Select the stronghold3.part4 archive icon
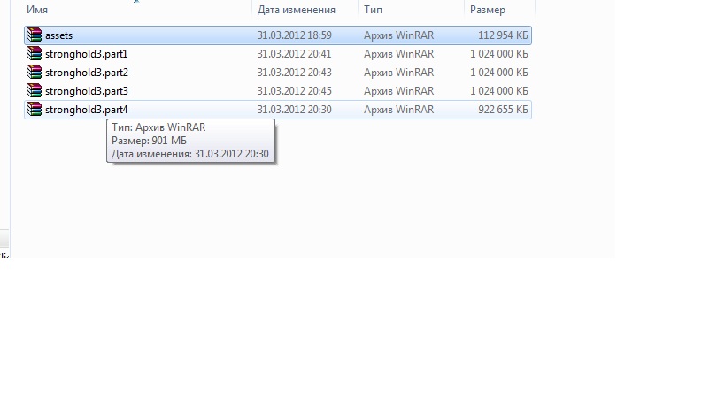This screenshot has width=725, height=407. (35, 110)
